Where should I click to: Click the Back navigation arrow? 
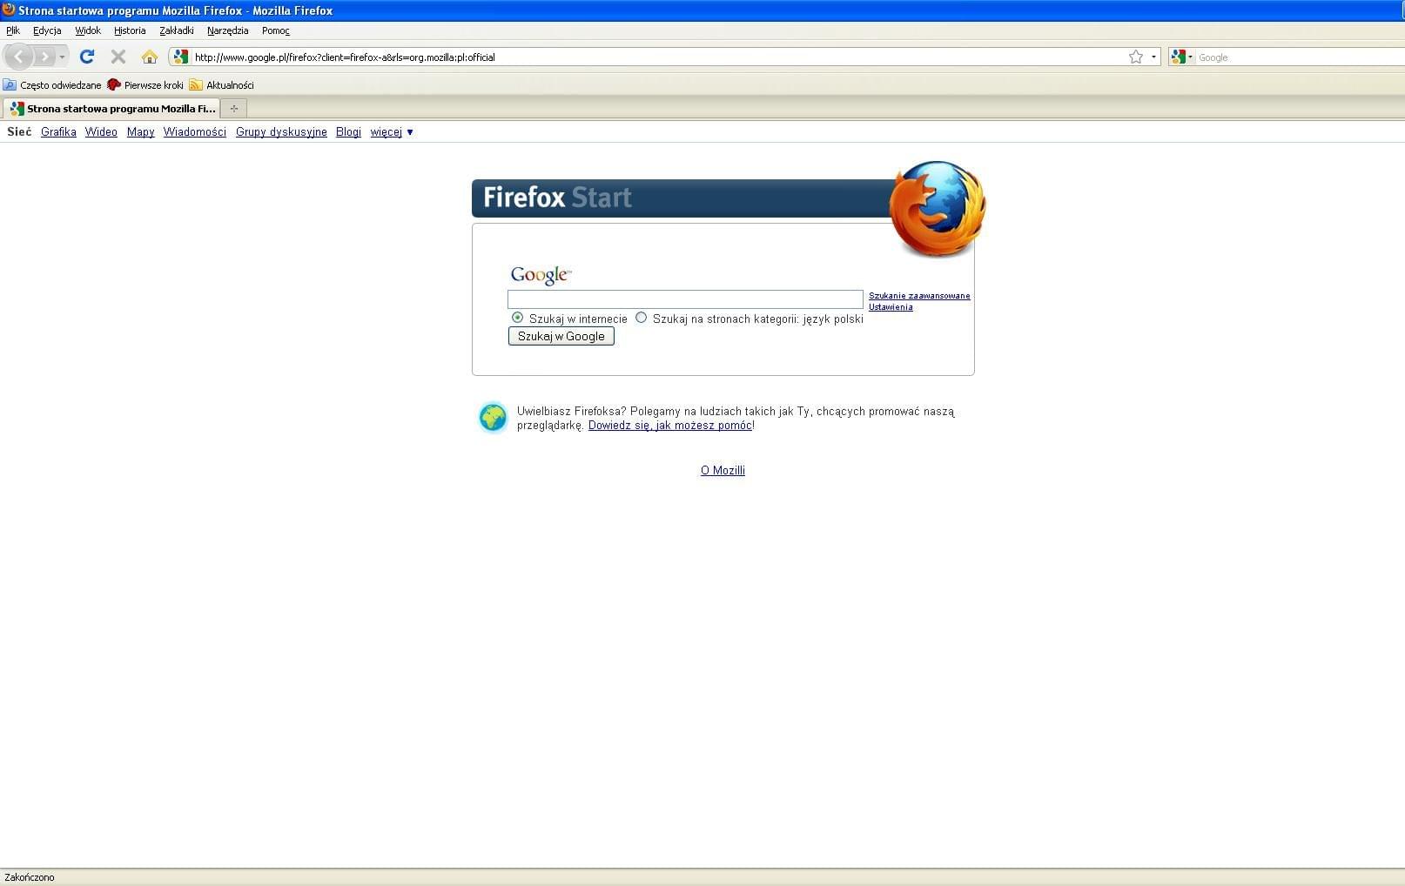19,57
